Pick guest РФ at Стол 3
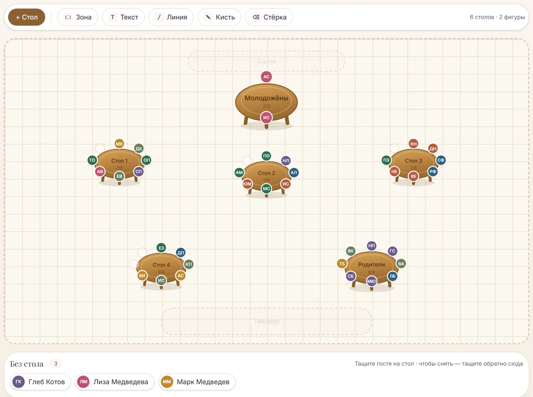 tap(433, 172)
